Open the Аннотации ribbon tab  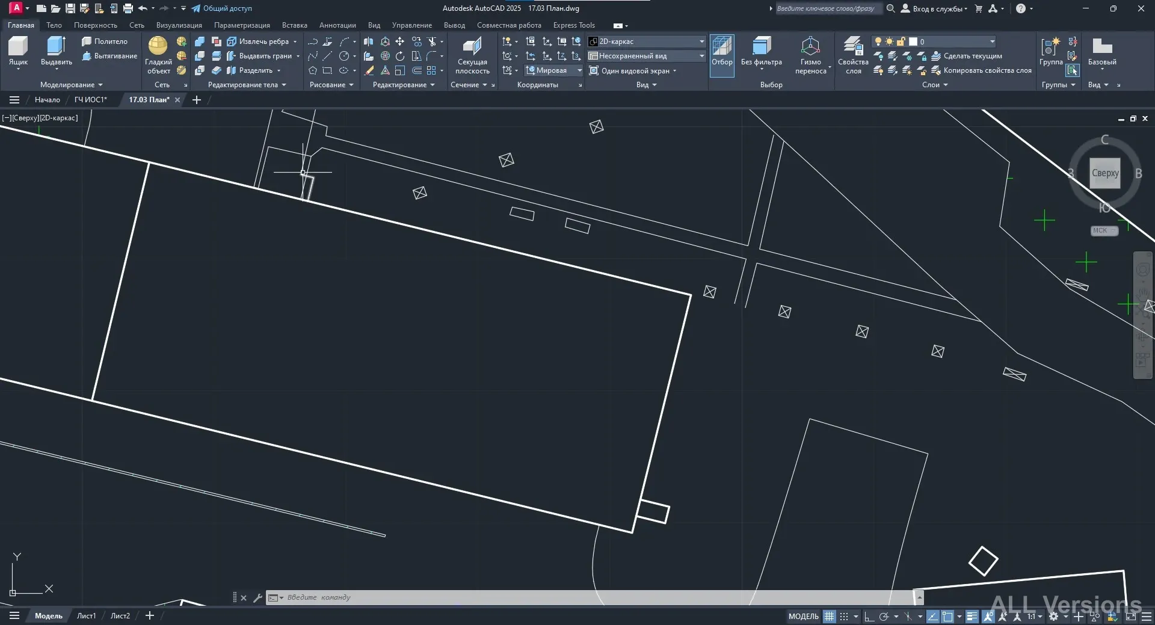point(337,25)
